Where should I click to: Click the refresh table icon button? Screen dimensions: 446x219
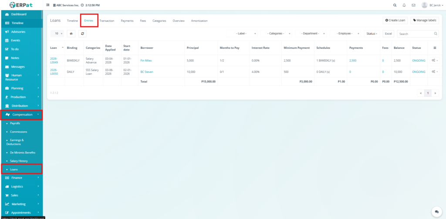point(83,33)
